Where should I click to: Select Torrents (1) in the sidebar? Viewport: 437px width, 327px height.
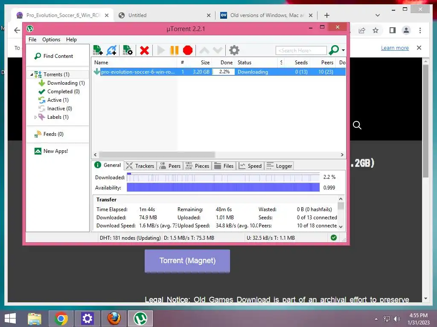coord(56,74)
